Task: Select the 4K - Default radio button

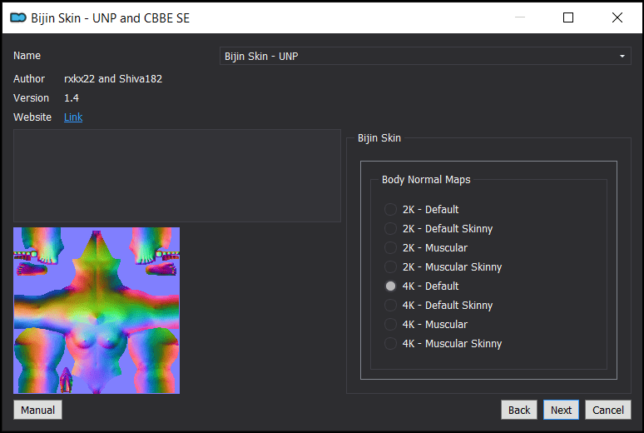Action: pos(421,286)
